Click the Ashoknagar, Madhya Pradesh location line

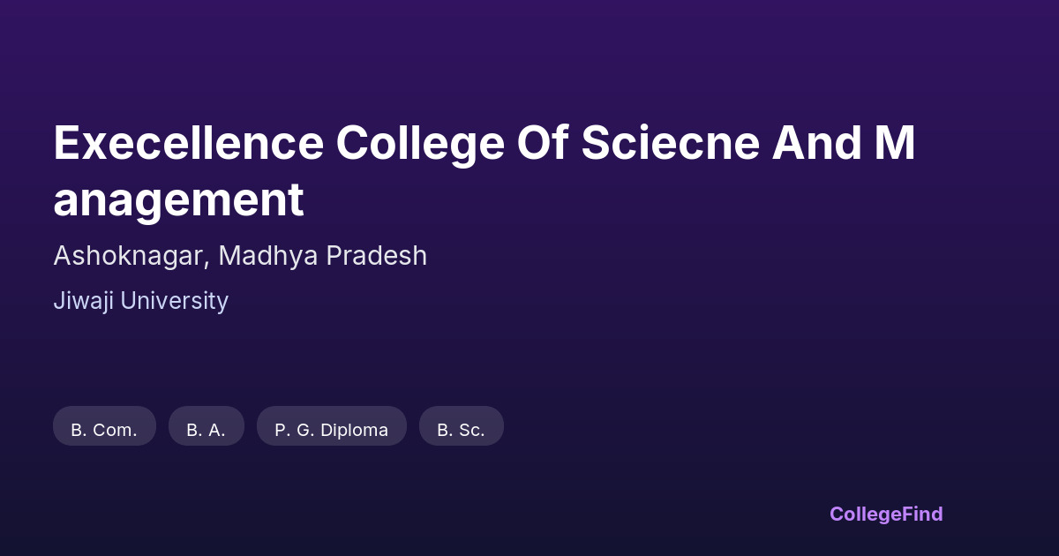(x=240, y=256)
